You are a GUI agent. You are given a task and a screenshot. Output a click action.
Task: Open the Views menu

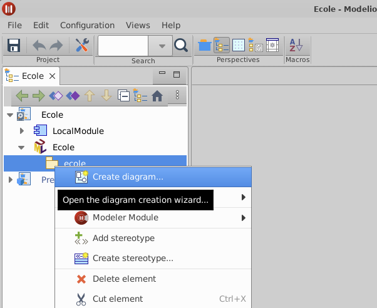click(138, 25)
